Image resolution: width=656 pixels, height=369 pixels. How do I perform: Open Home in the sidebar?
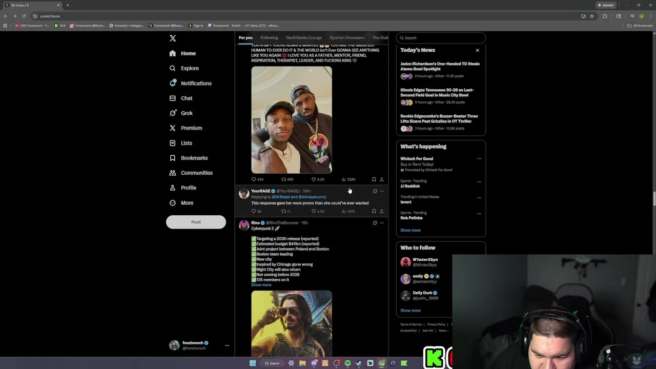tap(182, 53)
